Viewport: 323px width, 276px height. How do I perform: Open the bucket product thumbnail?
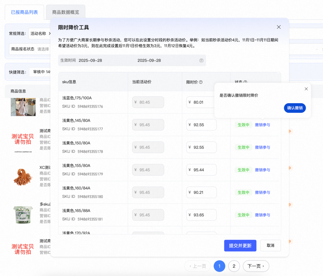pyautogui.click(x=23, y=214)
